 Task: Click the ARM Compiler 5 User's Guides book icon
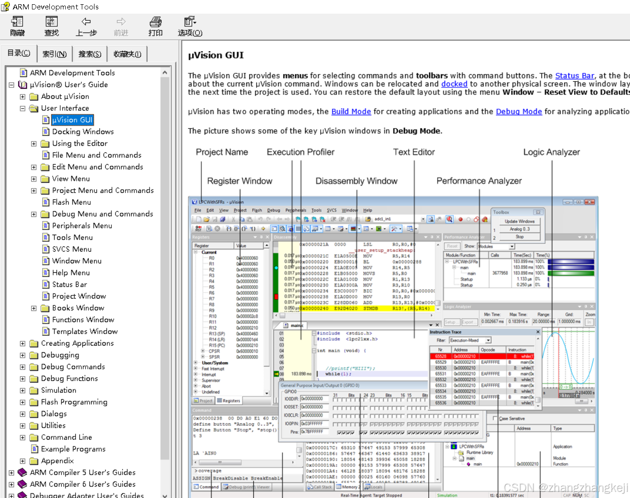point(22,473)
